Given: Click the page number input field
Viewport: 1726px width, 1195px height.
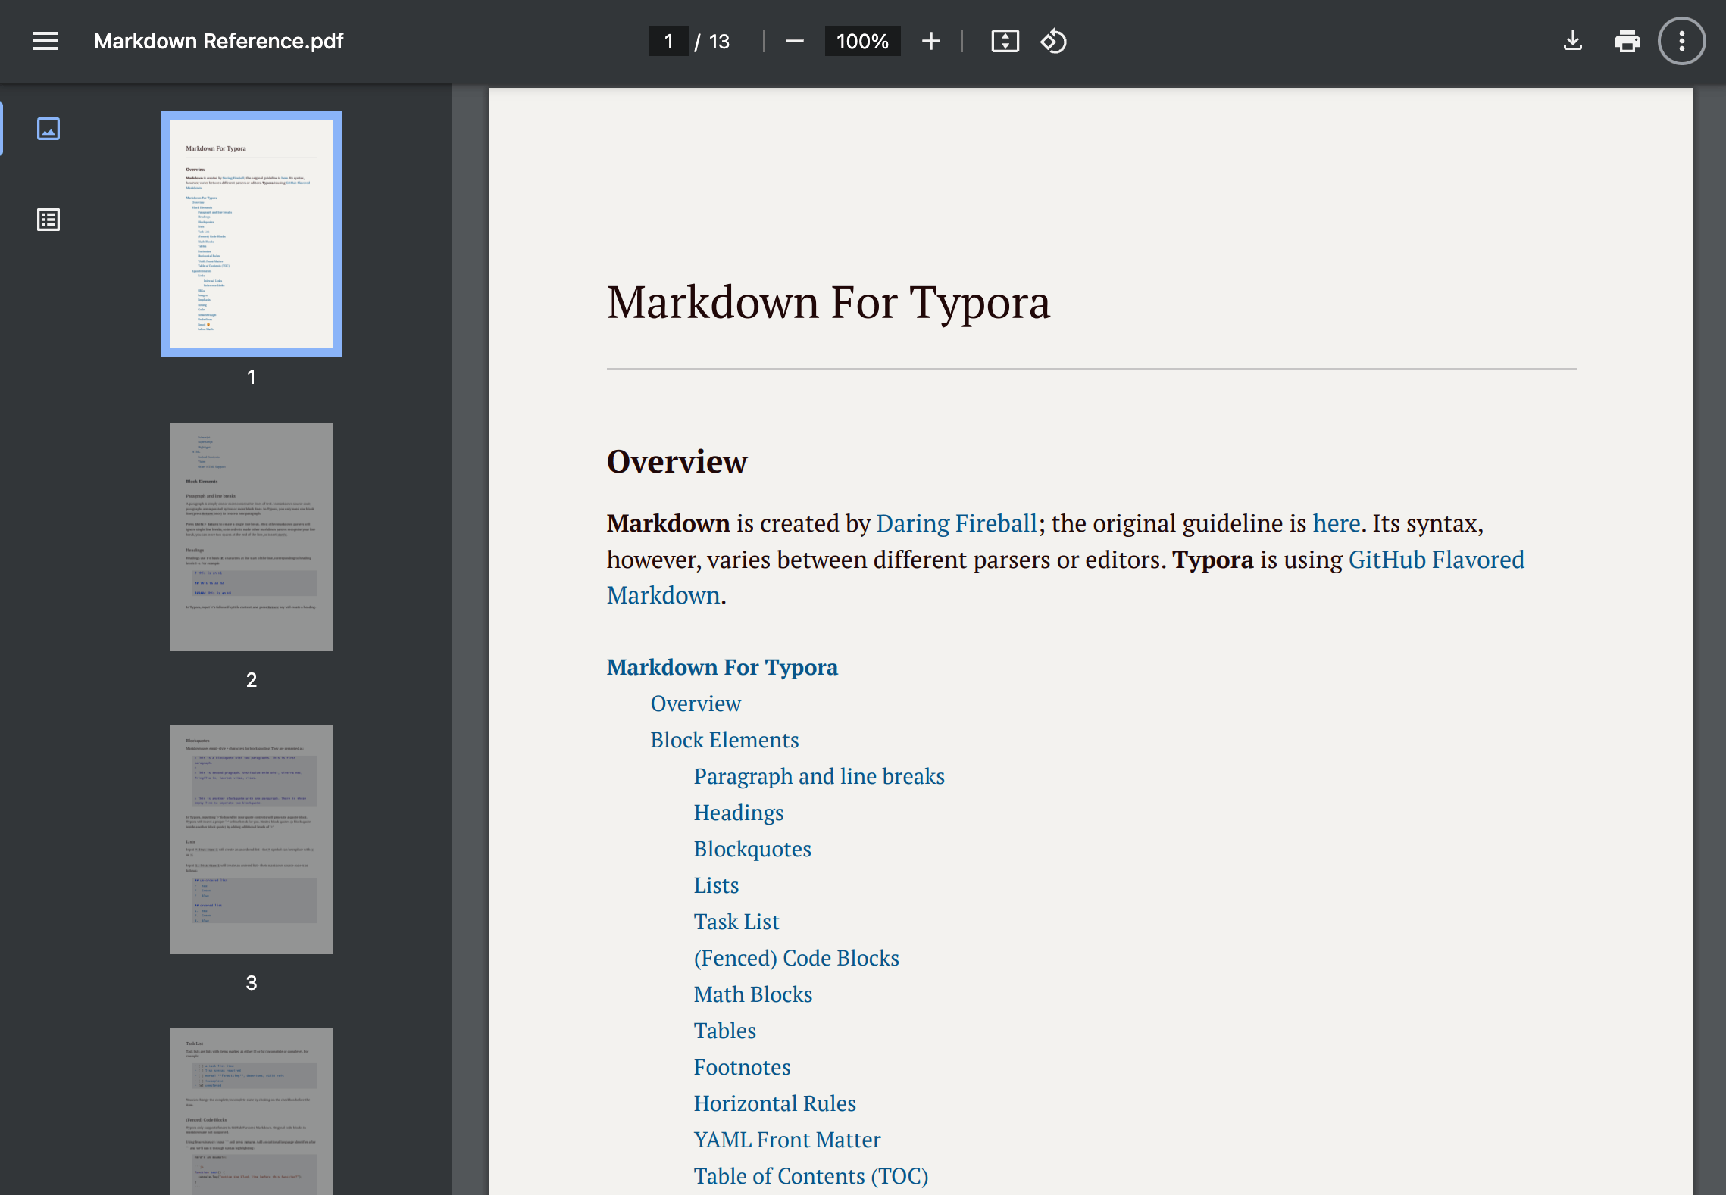Looking at the screenshot, I should point(668,41).
